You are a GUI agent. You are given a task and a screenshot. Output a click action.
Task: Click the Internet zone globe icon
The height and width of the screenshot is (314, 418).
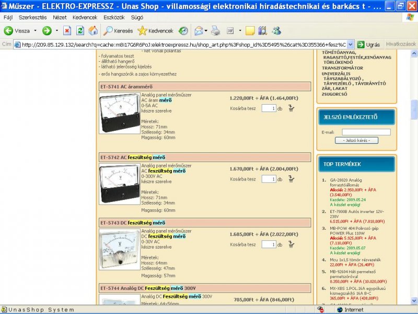click(340, 309)
